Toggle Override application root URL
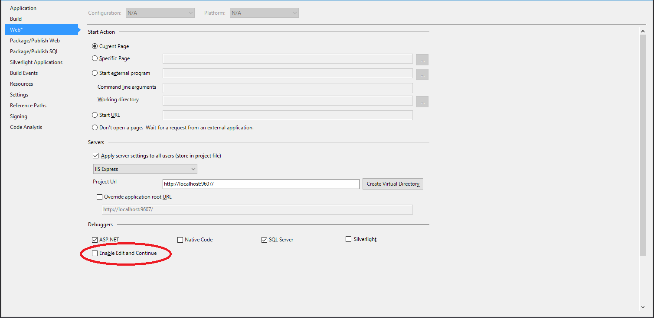Image resolution: width=654 pixels, height=318 pixels. point(99,197)
